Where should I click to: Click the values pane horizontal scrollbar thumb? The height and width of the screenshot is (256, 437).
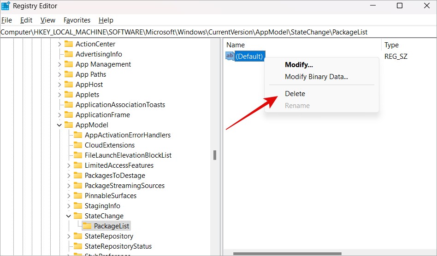click(287, 254)
